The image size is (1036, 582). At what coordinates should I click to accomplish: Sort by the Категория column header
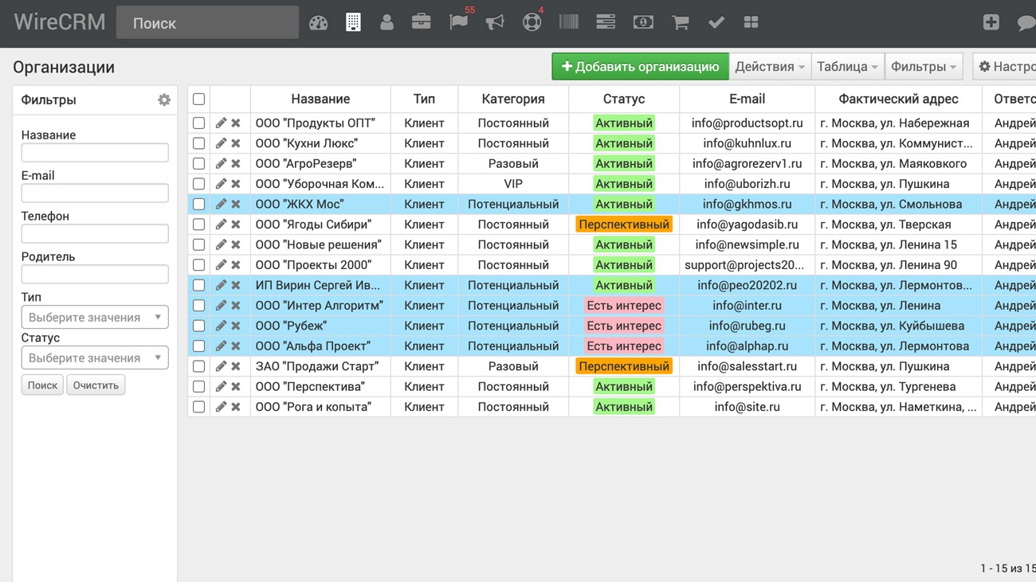[512, 99]
